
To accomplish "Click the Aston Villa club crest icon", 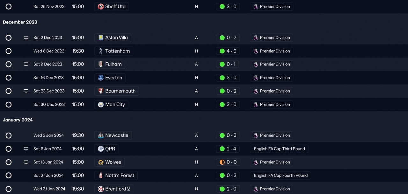I will (x=101, y=38).
